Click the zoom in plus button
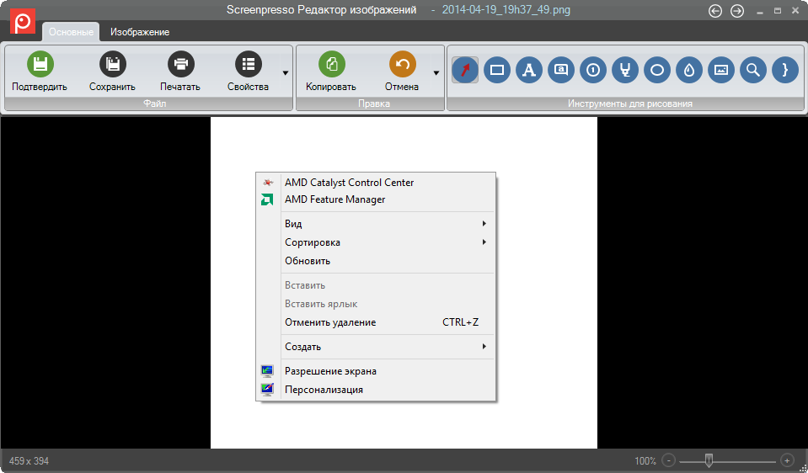 pos(787,460)
